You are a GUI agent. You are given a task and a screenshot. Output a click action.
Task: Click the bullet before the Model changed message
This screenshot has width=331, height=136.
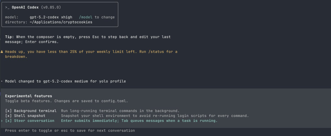2,81
